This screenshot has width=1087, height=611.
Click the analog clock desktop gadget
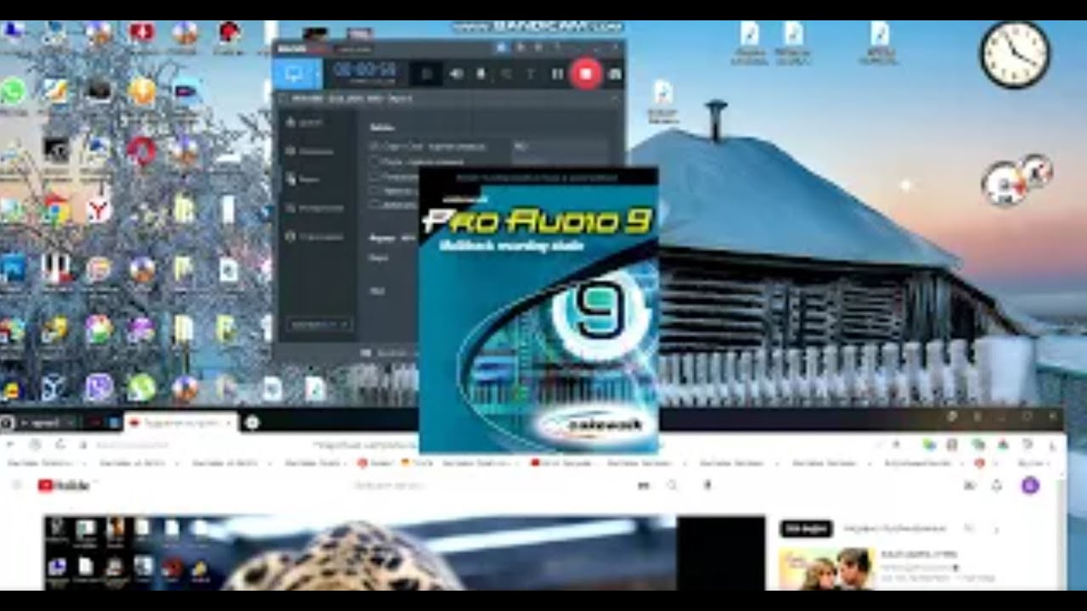tap(1016, 54)
